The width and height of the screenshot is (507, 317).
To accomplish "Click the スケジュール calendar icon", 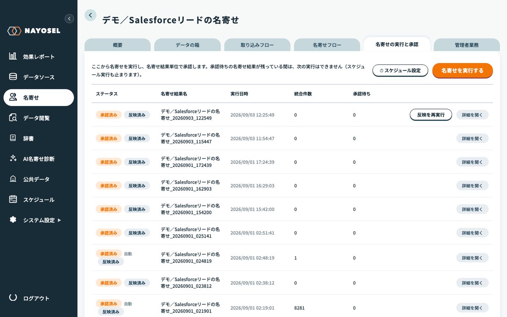I will click(13, 199).
